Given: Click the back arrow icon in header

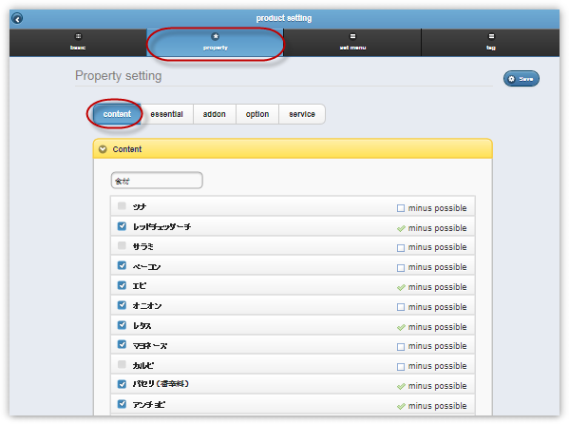Looking at the screenshot, I should 17,18.
